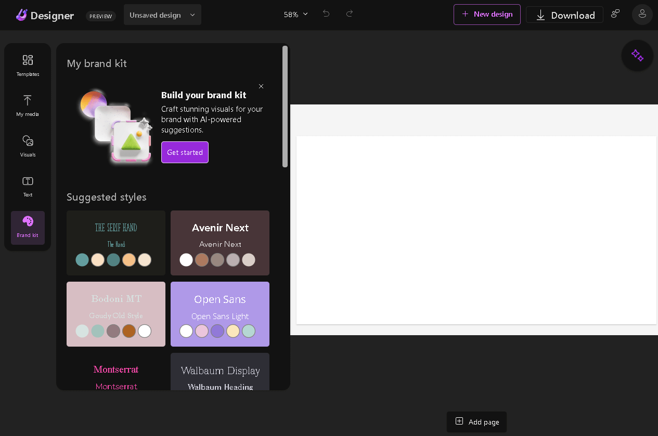658x436 pixels.
Task: Select the Walbaum Display suggested style
Action: click(220, 372)
